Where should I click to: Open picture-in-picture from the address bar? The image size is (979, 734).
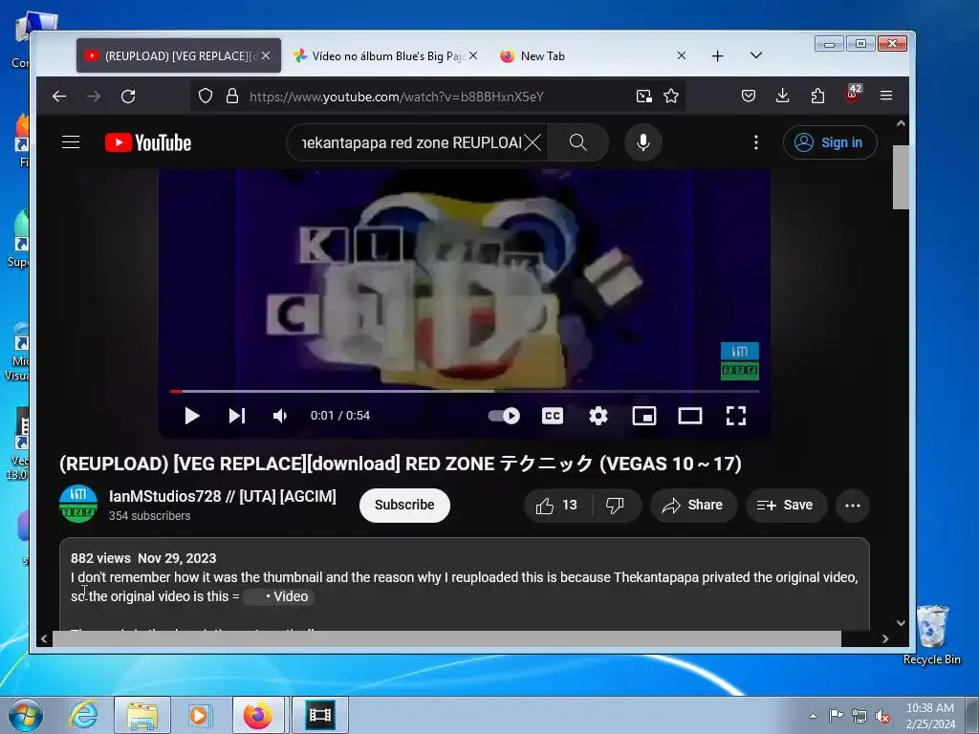[x=643, y=97]
